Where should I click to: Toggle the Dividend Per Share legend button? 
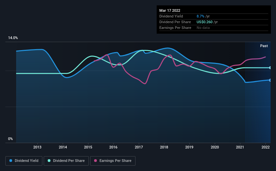point(66,161)
